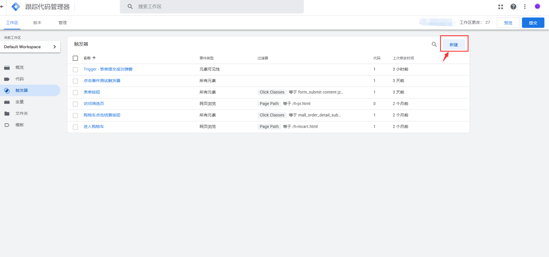Go back using the top-left arrow

(2, 7)
